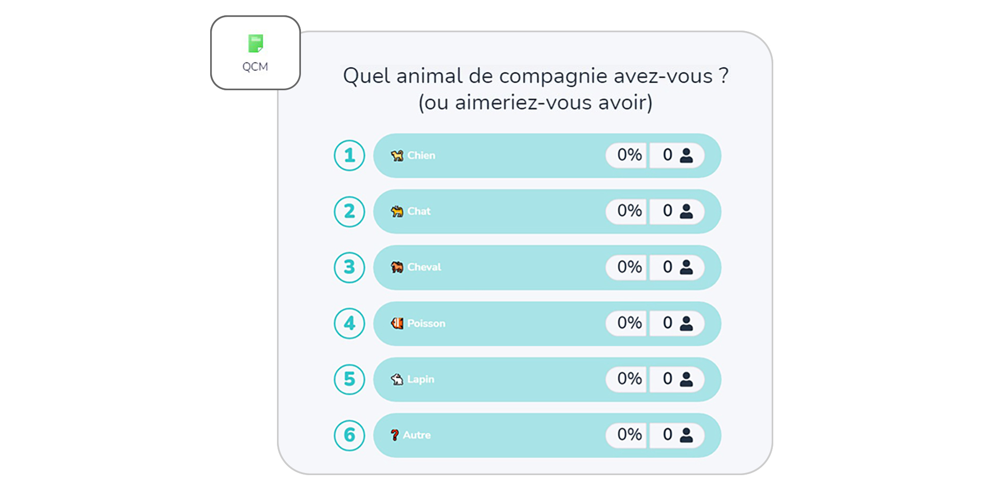This screenshot has height=496, width=987.
Task: Pick the number 5 answer circle
Action: (x=349, y=379)
